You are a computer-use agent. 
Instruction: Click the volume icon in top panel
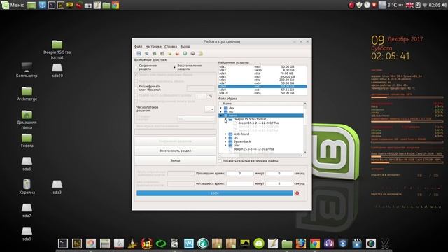coord(444,5)
